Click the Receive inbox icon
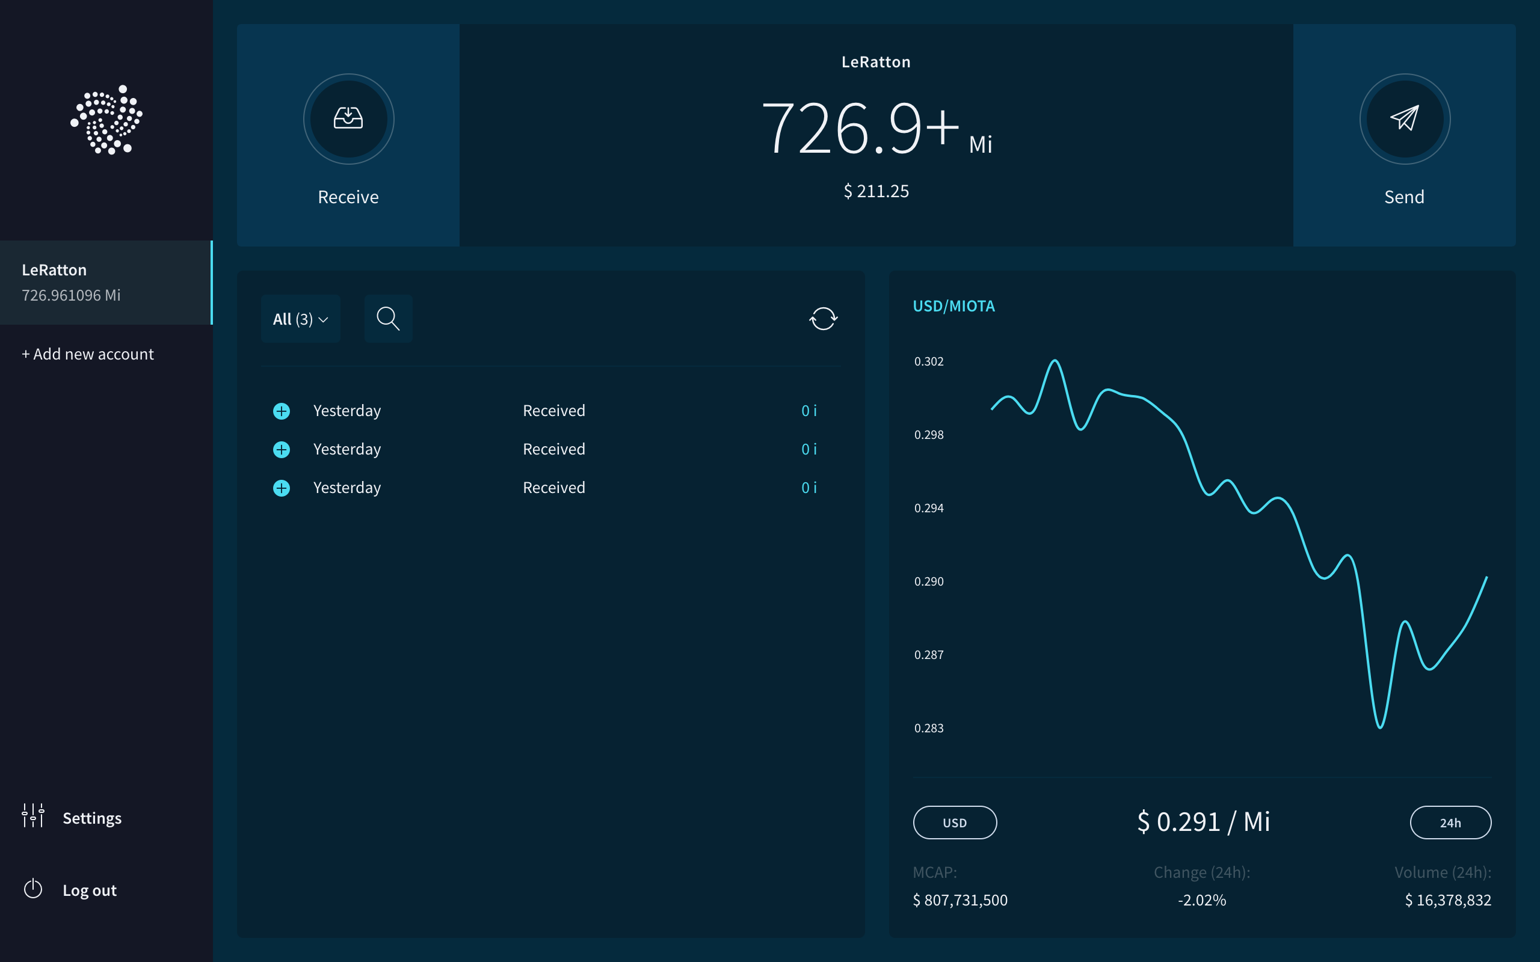Screen dimensions: 1540x962 tap(348, 118)
